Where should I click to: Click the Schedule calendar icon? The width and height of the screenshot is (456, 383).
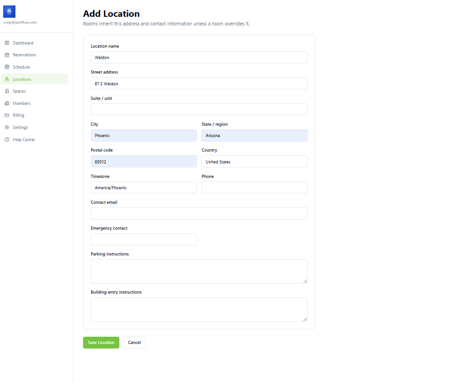[7, 67]
